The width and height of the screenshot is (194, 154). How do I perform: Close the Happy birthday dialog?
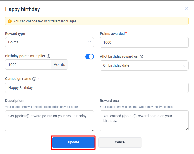(187, 8)
